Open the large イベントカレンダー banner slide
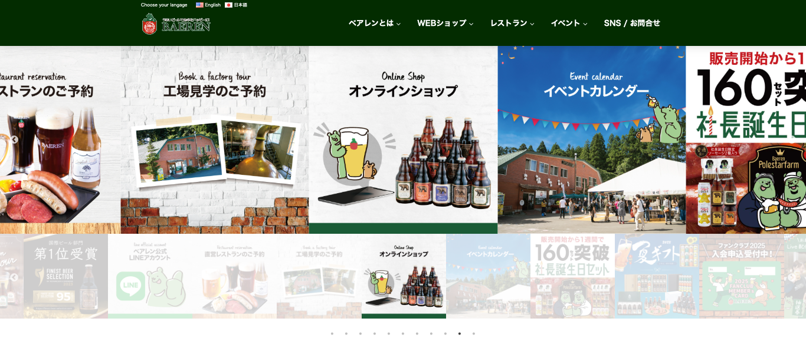This screenshot has height=348, width=806. (x=592, y=140)
